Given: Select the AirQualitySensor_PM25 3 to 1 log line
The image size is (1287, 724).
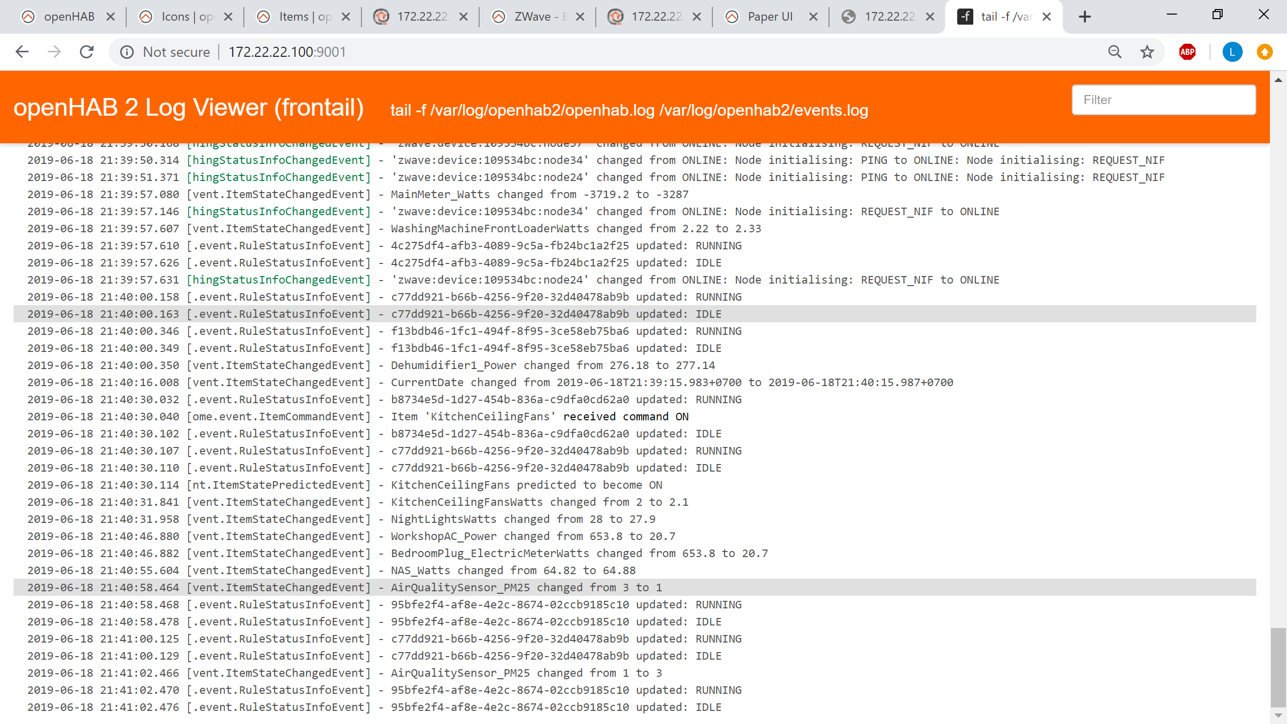Looking at the screenshot, I should pos(526,587).
